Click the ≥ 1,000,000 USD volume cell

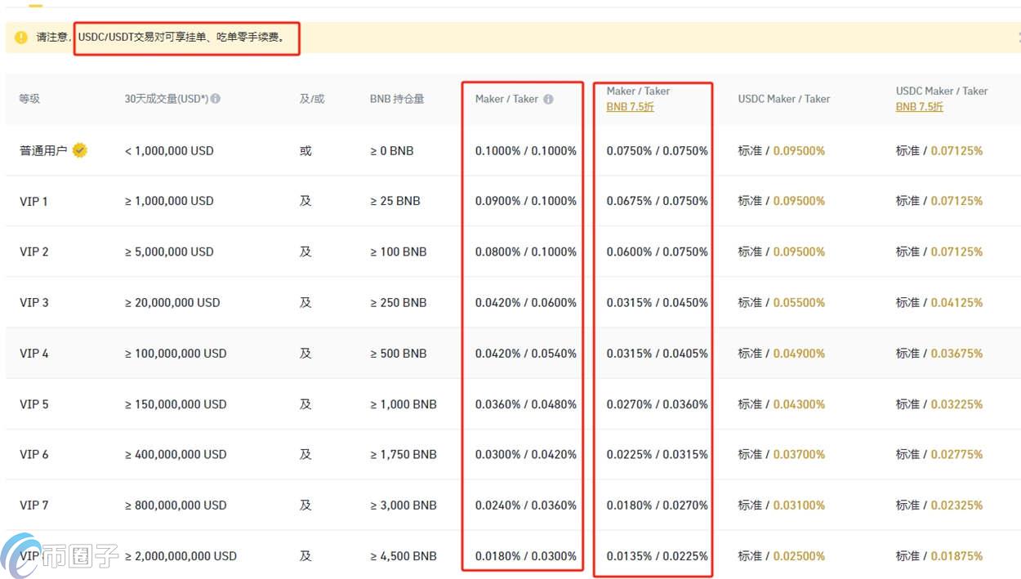(169, 201)
